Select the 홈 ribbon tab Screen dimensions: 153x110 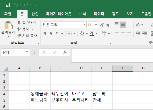(22, 14)
